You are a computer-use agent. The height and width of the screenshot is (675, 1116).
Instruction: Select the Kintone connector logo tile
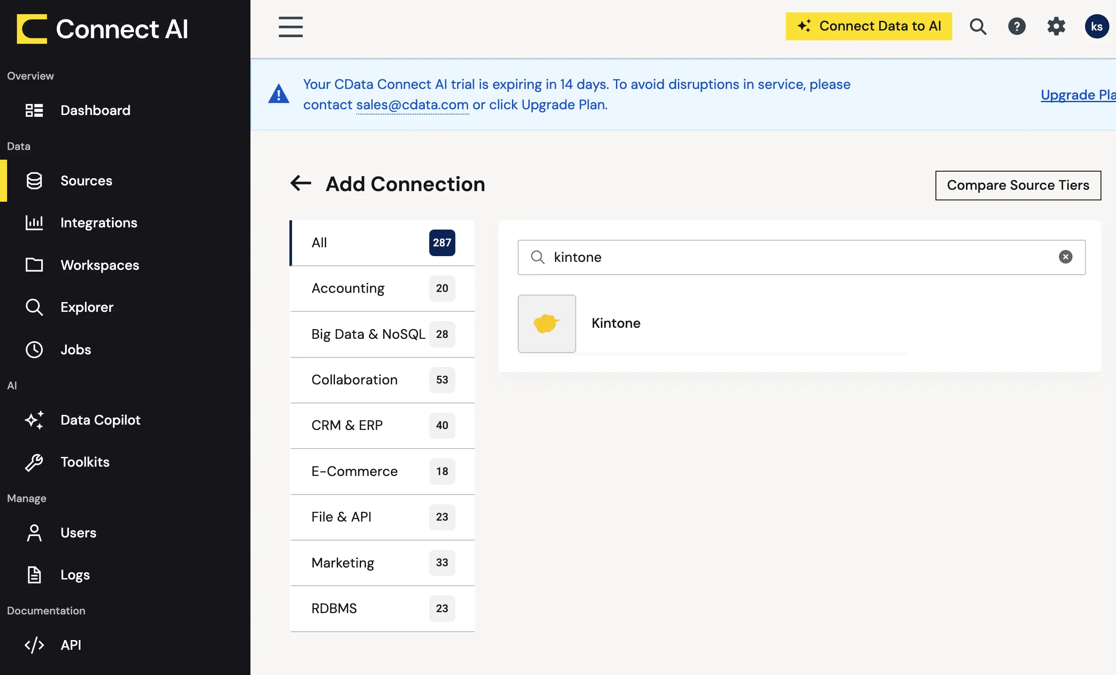(546, 324)
